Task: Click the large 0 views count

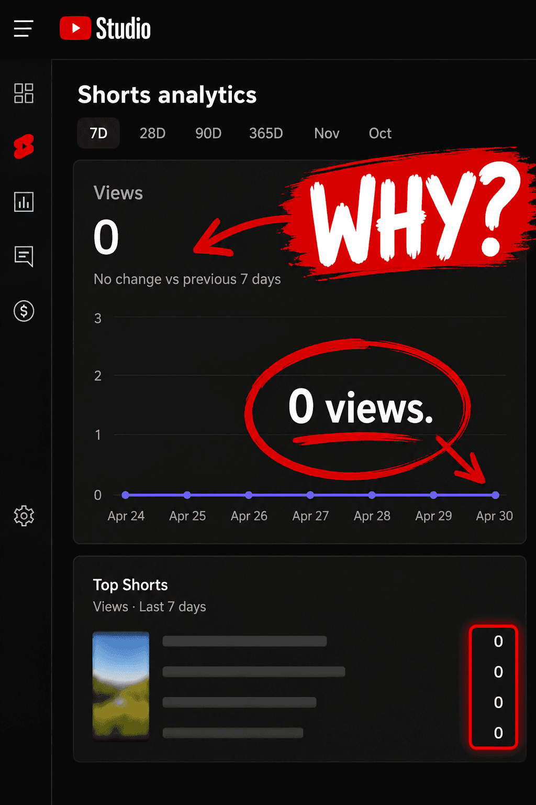Action: pos(106,237)
